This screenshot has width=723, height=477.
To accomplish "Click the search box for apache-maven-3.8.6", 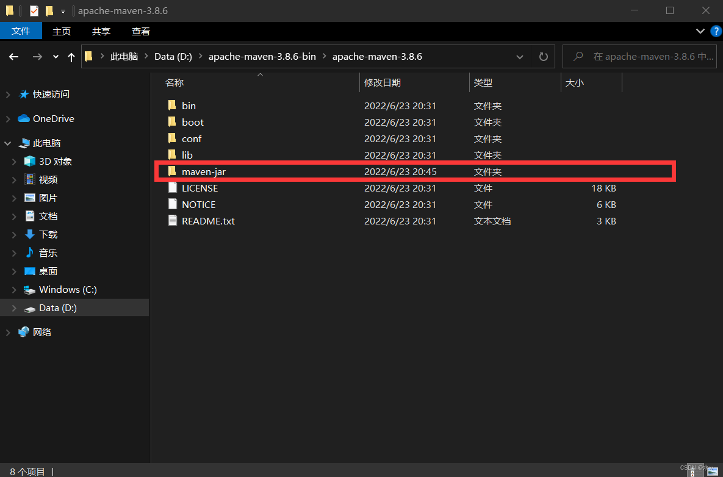I will coord(639,57).
